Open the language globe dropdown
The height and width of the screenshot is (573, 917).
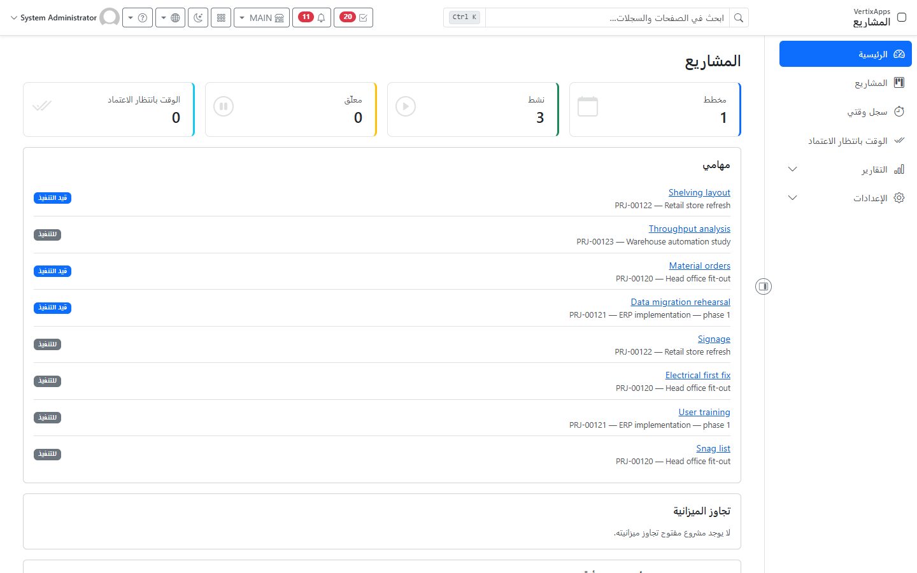171,17
